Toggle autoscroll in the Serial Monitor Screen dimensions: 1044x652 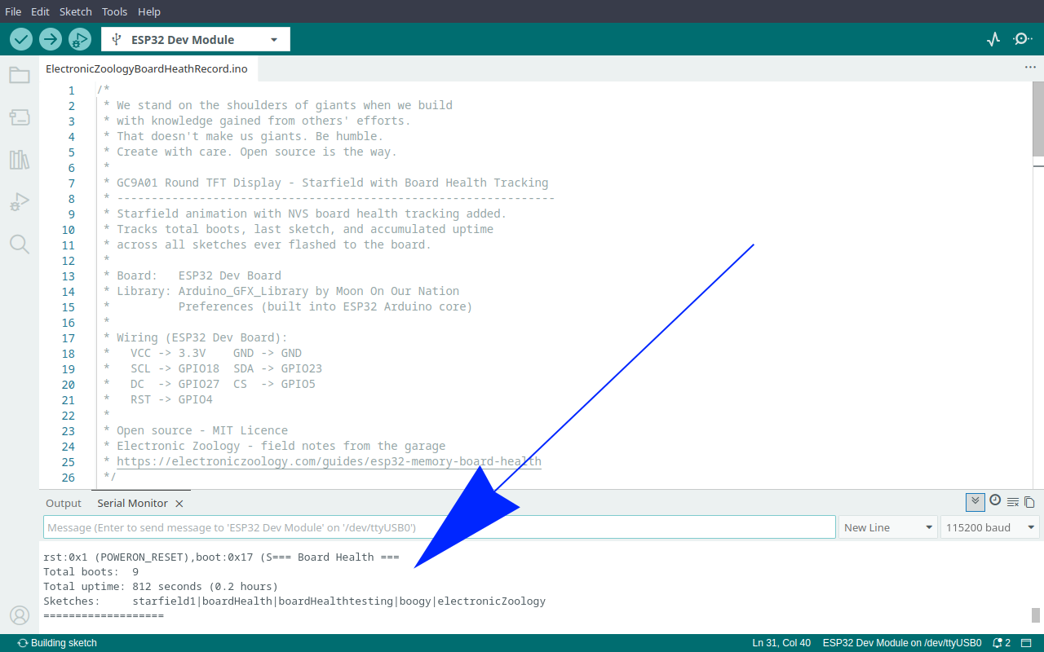[975, 501]
